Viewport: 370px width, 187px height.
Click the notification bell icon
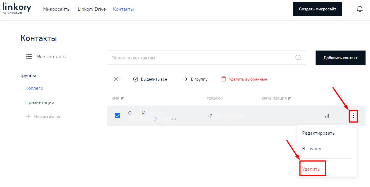click(x=360, y=9)
